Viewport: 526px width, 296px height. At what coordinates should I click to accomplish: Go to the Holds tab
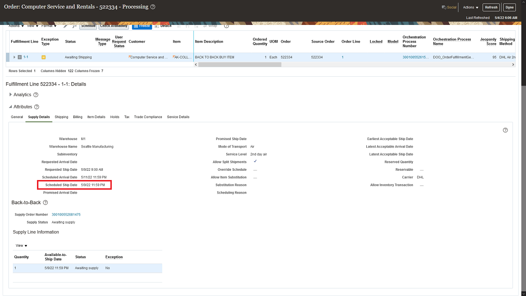click(x=115, y=117)
